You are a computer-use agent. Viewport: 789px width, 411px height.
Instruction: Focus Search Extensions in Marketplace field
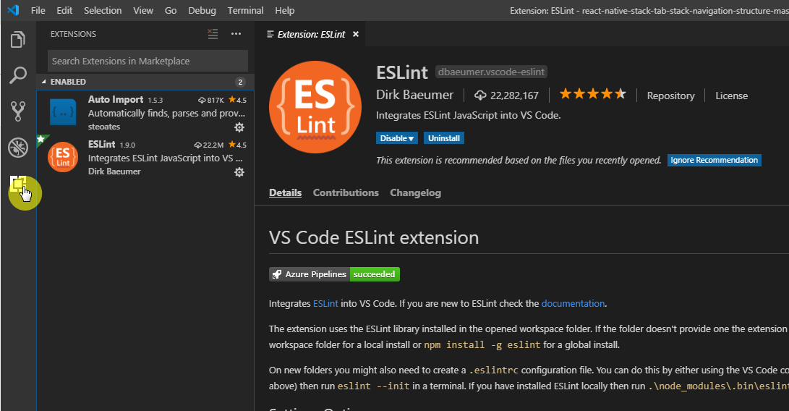point(148,61)
